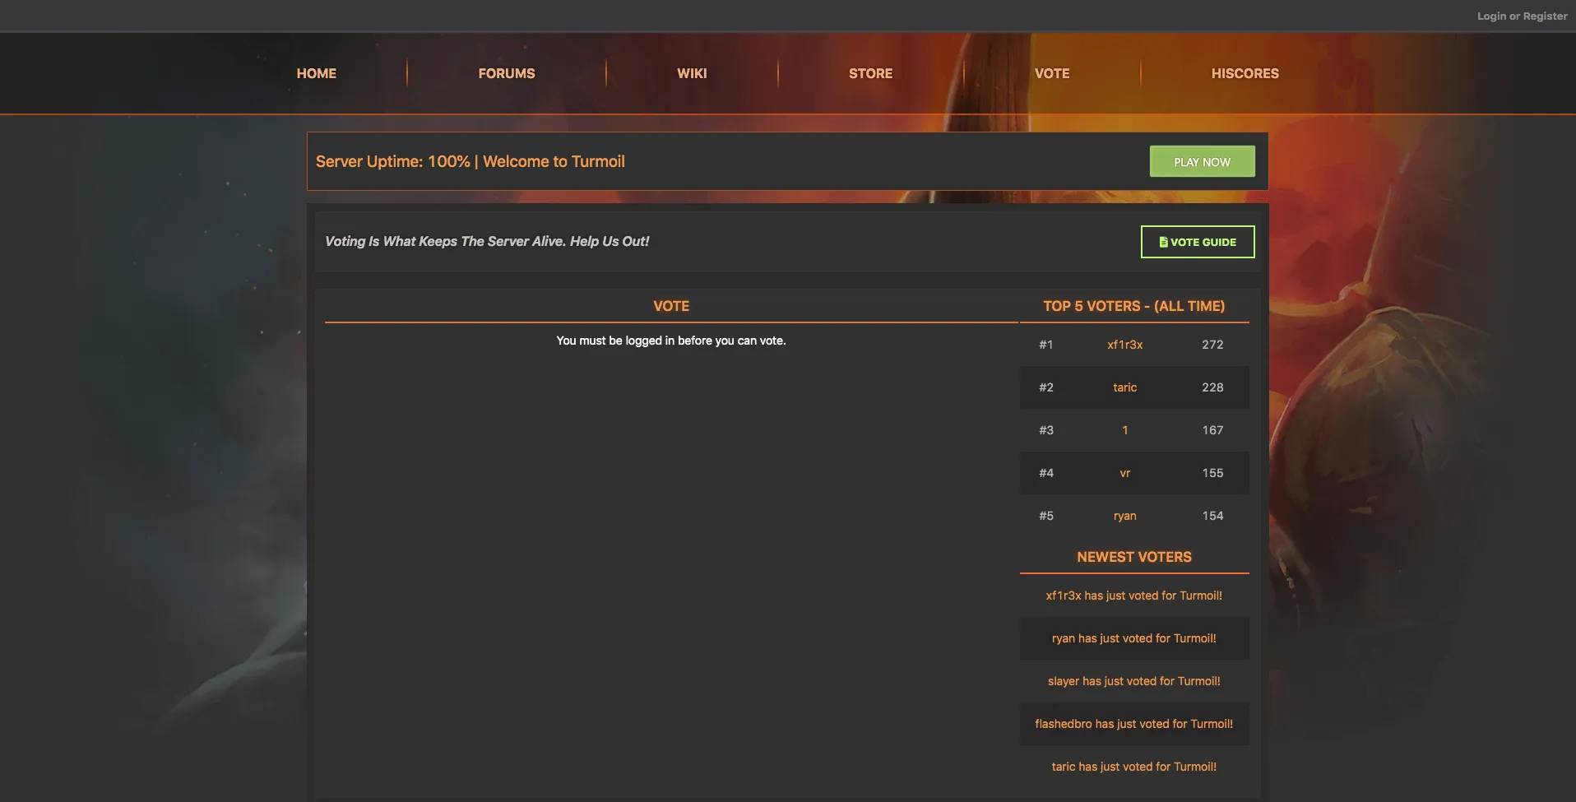Click the Server Uptime welcome banner text
The width and height of the screenshot is (1576, 802).
pyautogui.click(x=470, y=161)
